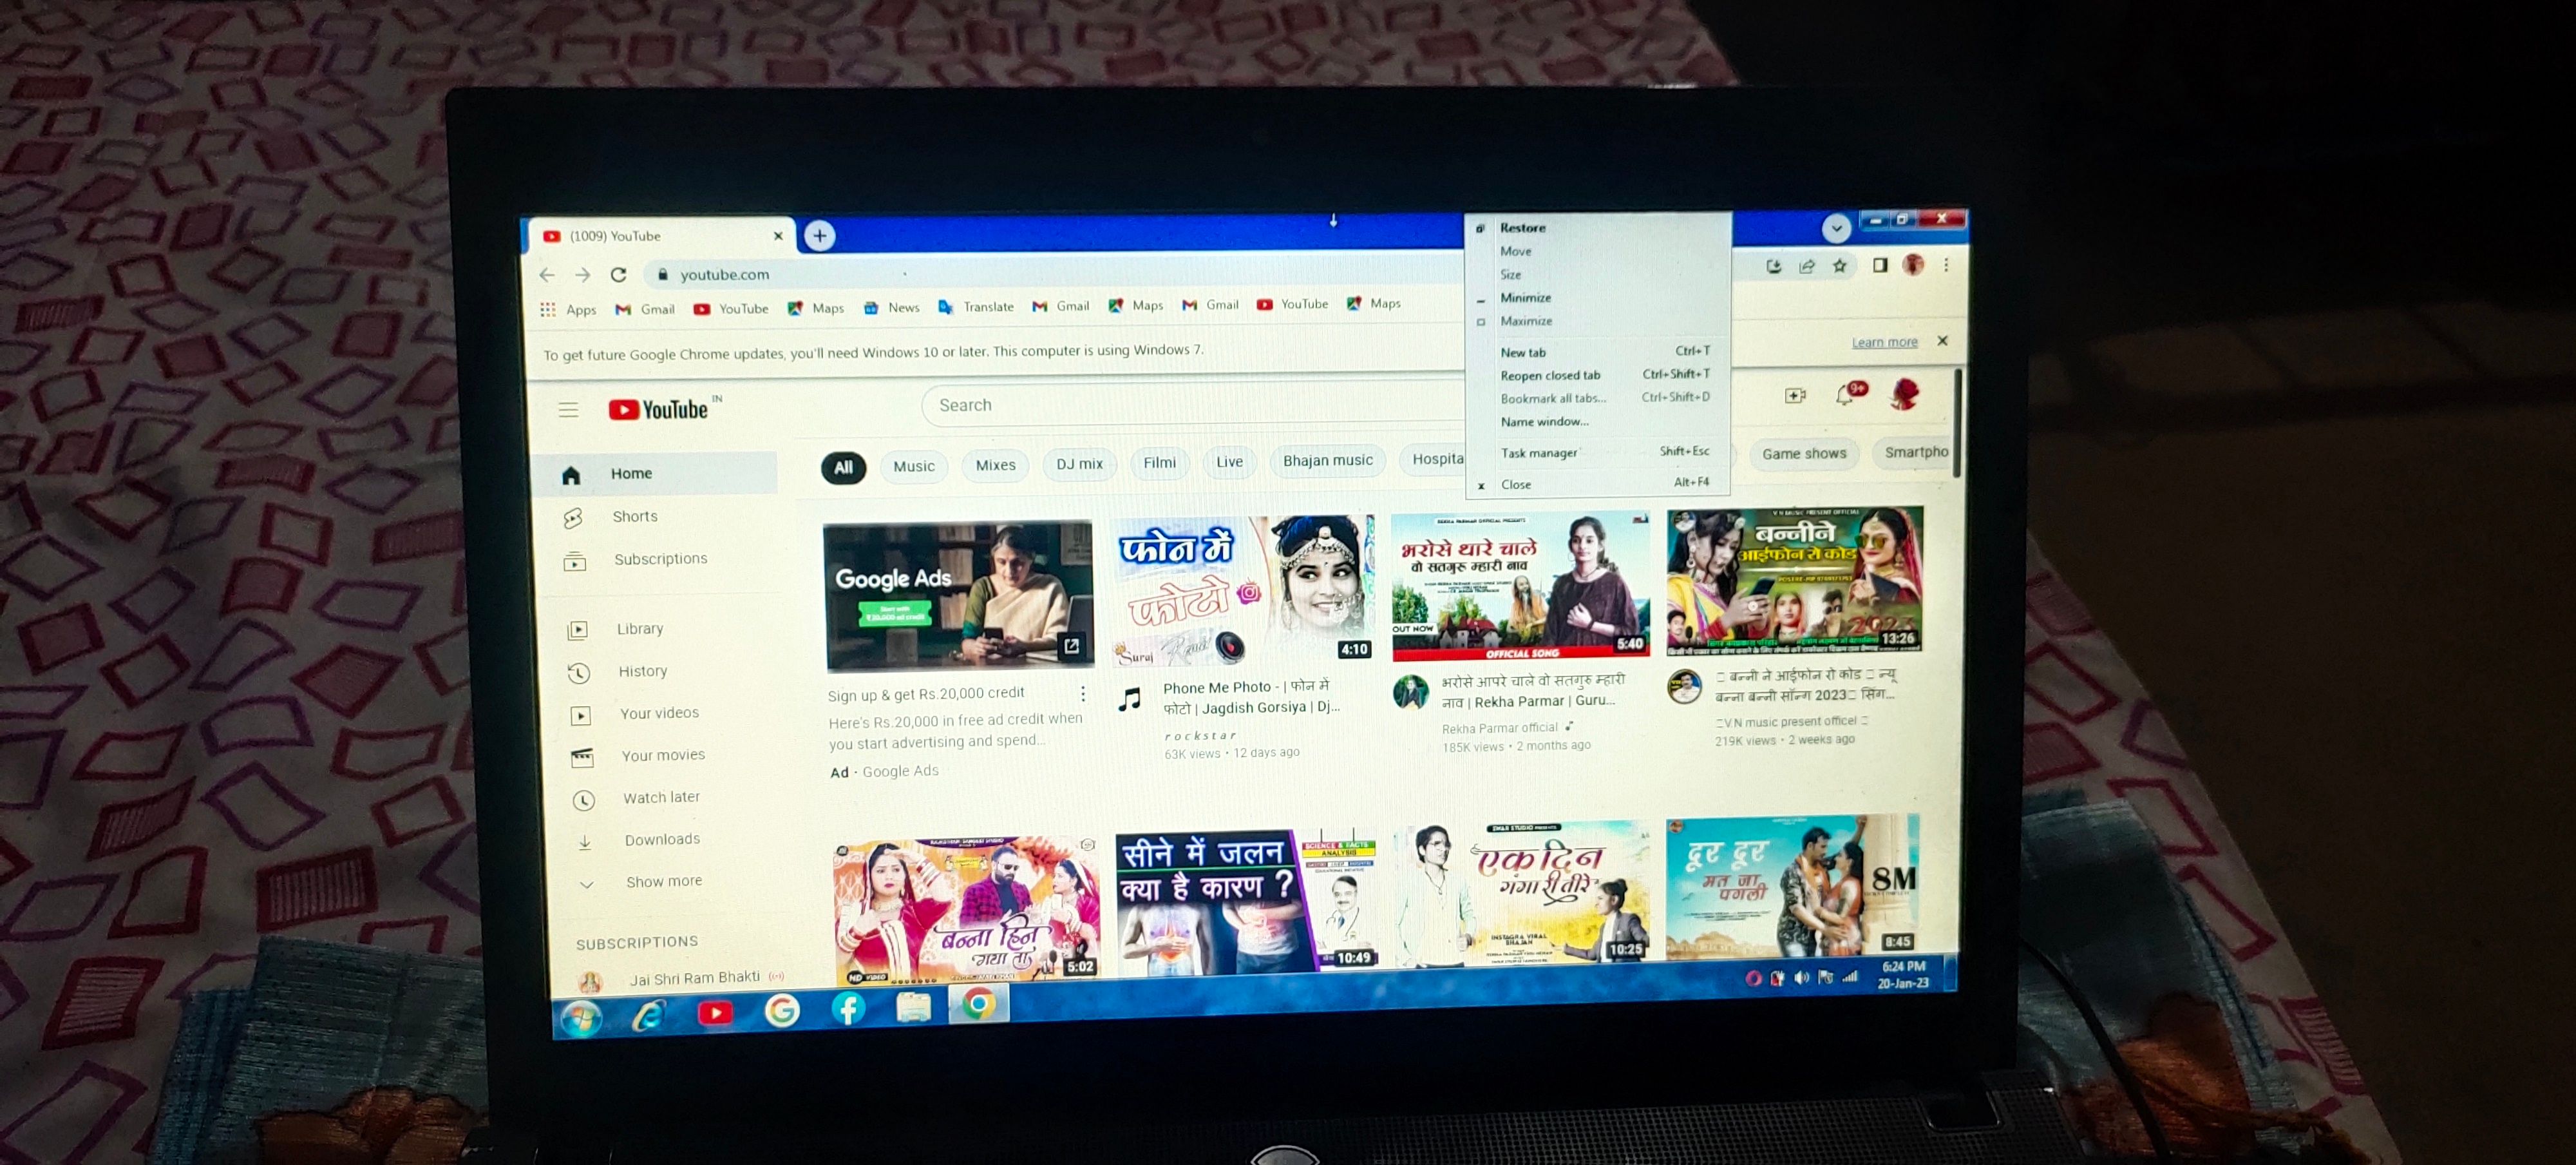Select the Game shows filter chip

(1804, 454)
